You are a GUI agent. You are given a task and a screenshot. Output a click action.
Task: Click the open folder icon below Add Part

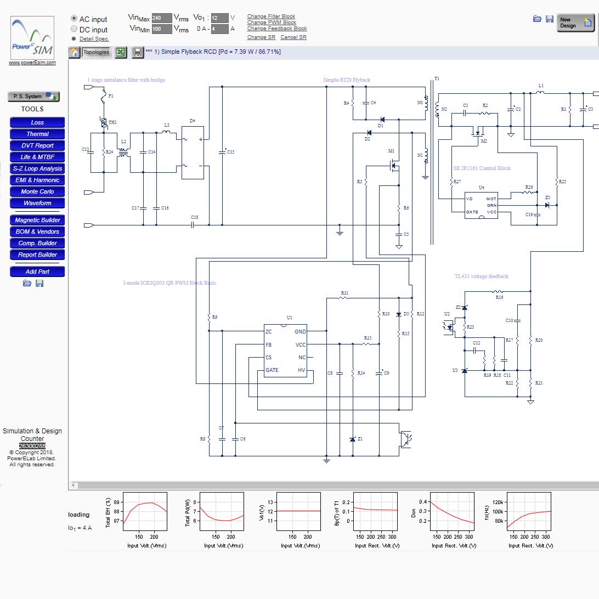27,284
